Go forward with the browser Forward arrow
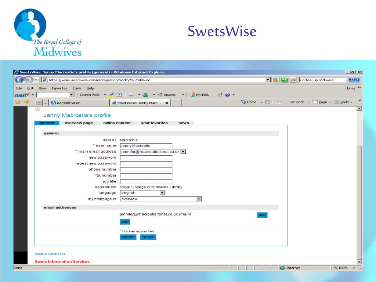Screen dimensions: 376x282 [x=29, y=80]
